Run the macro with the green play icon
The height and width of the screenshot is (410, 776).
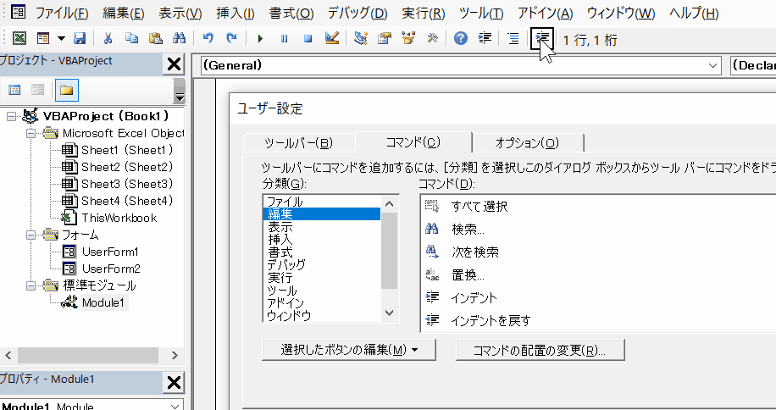[x=260, y=38]
